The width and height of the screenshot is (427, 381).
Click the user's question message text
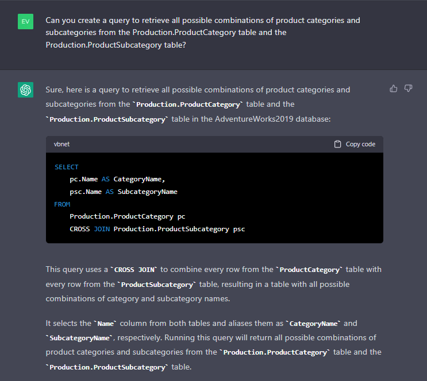[203, 32]
